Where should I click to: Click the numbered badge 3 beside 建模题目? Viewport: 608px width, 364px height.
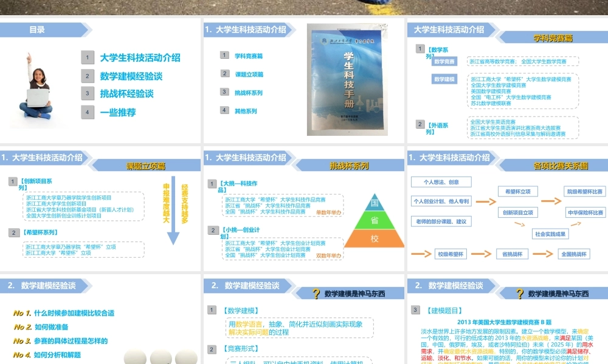[415, 309]
